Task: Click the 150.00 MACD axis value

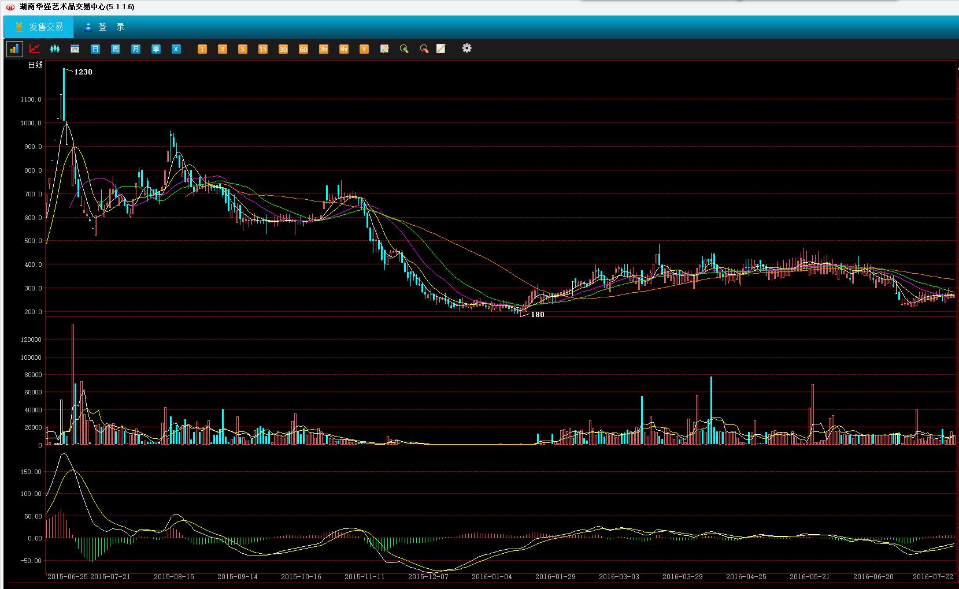Action: (31, 472)
